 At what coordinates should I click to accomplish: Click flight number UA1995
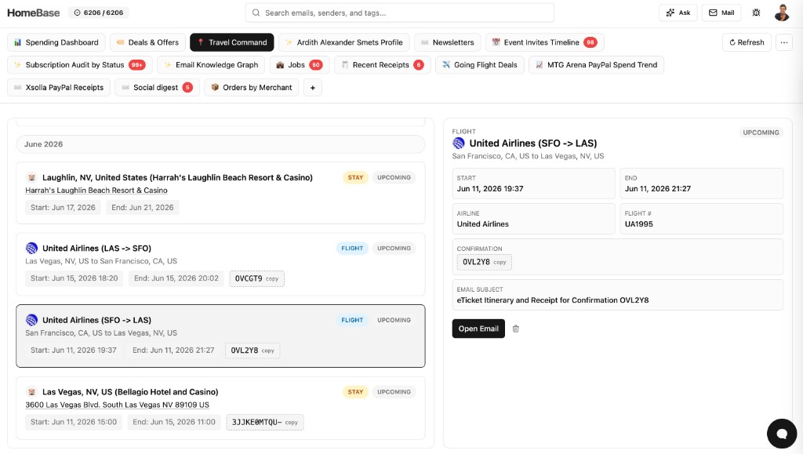click(x=638, y=224)
